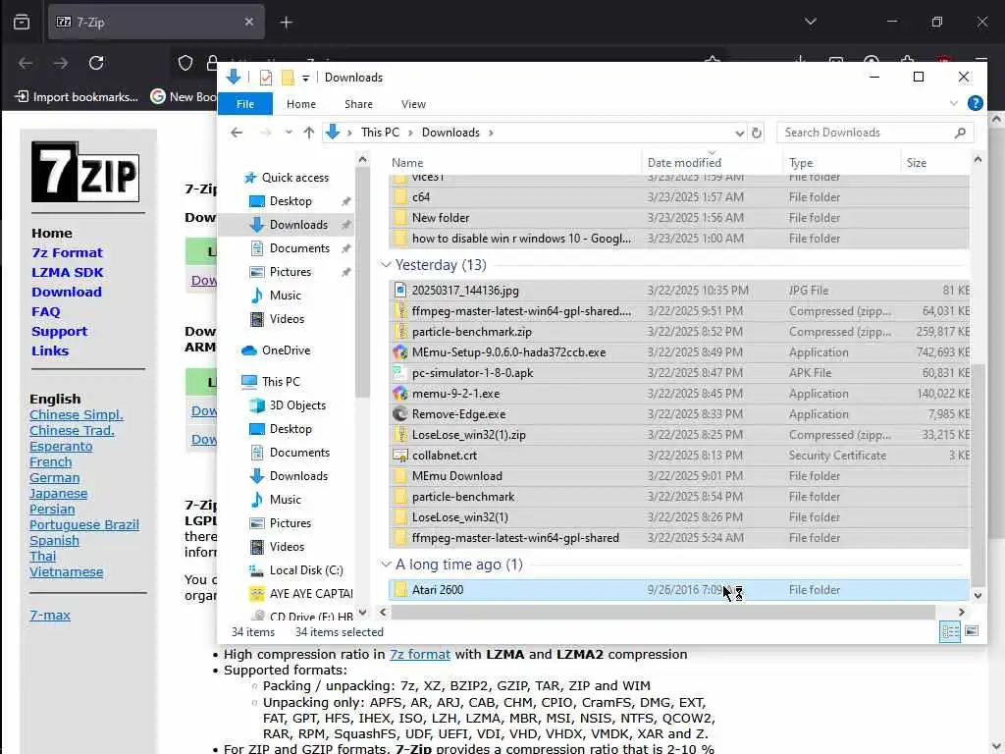This screenshot has width=1005, height=754.
Task: Open OneDrive in navigation pane
Action: (x=286, y=350)
